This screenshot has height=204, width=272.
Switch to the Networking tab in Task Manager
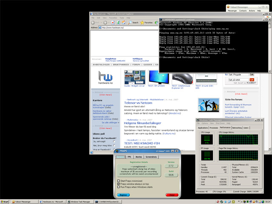coord(237,128)
